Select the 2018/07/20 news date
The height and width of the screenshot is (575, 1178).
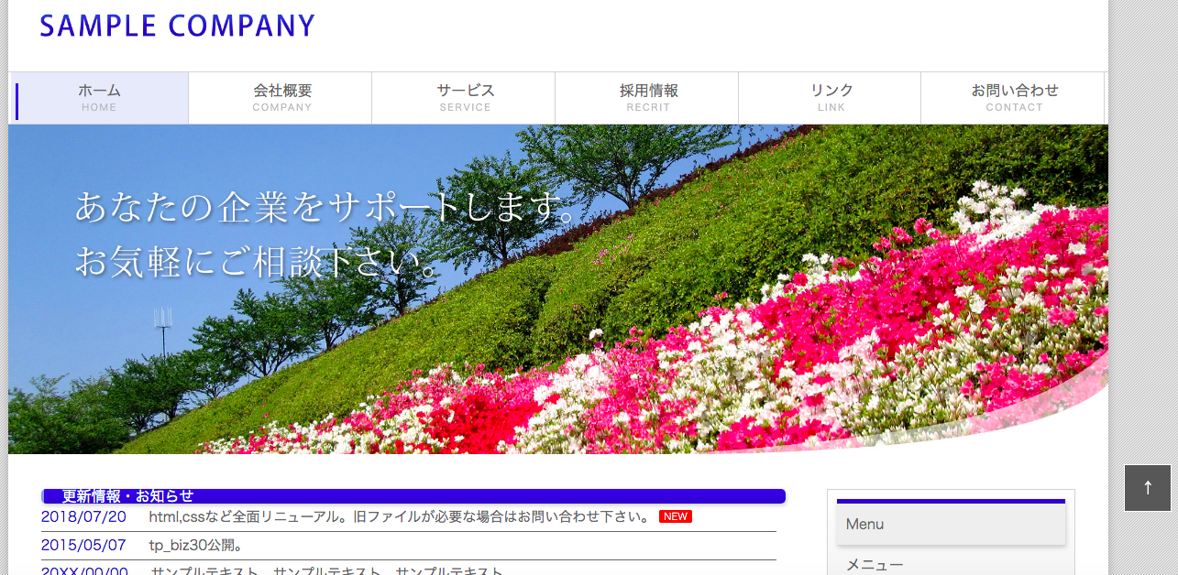click(x=83, y=516)
